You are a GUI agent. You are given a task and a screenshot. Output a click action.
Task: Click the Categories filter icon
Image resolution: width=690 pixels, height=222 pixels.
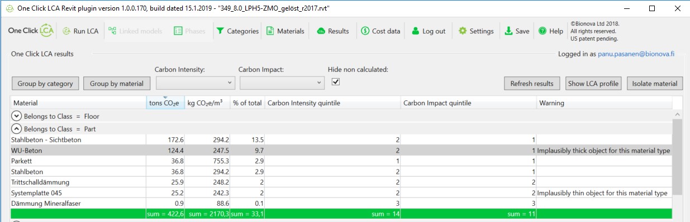[220, 31]
